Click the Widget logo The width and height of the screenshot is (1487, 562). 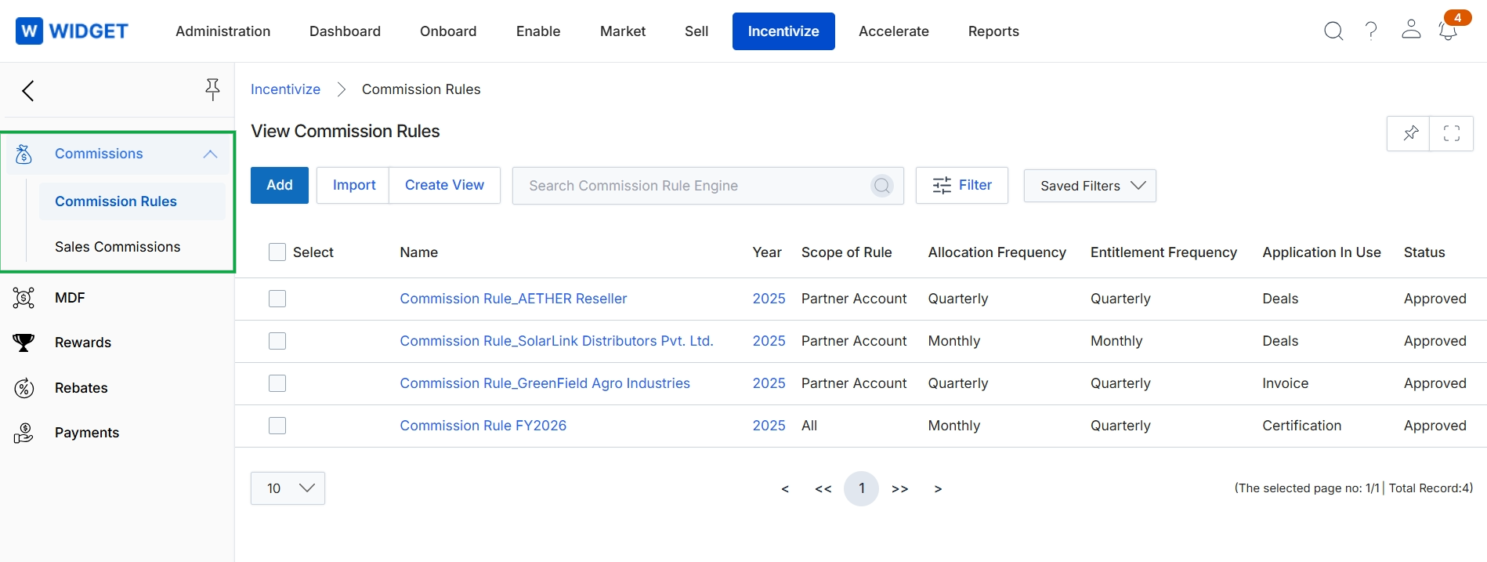tap(72, 31)
